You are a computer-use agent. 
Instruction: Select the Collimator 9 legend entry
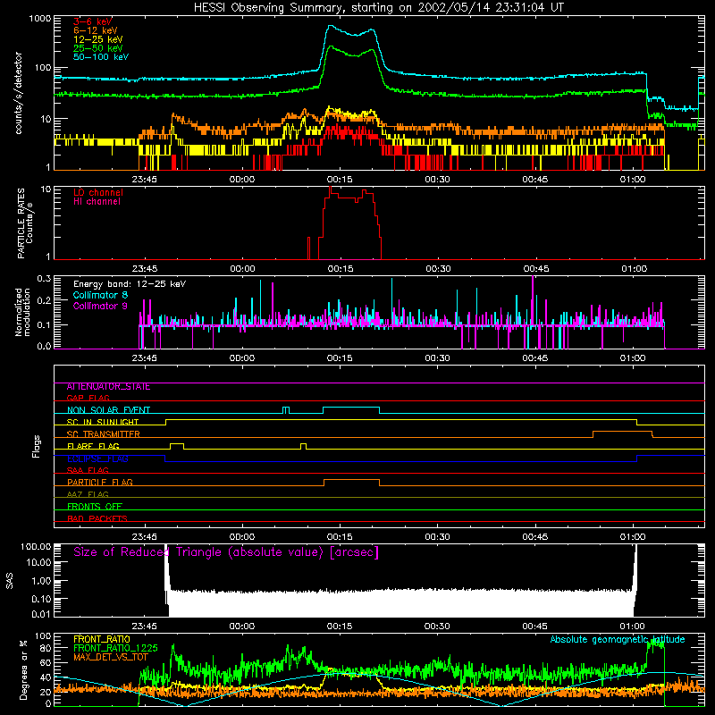point(100,306)
